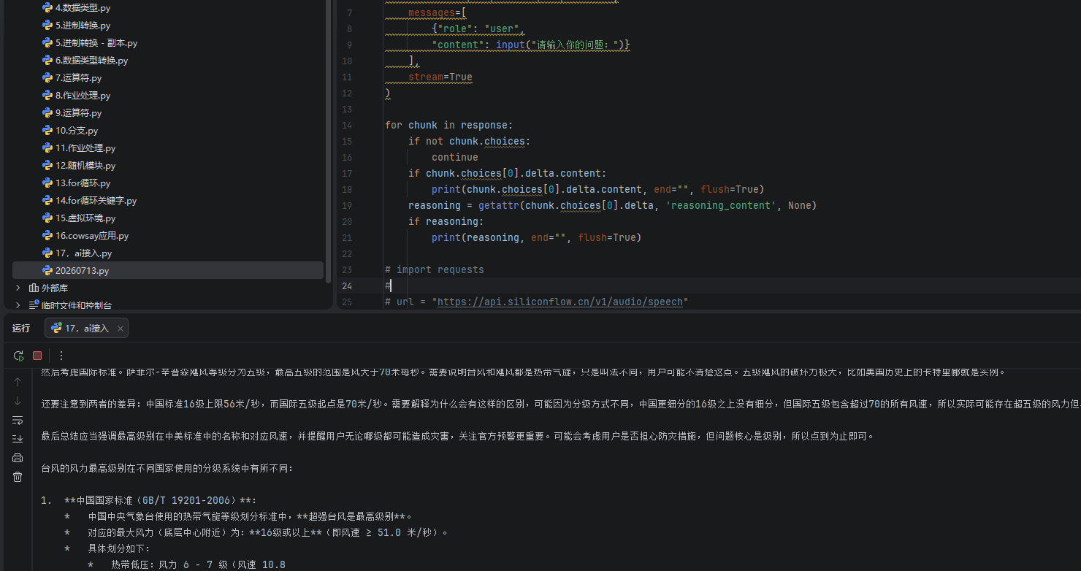
Task: Click 具体划分如下 line in console
Action: [118, 548]
